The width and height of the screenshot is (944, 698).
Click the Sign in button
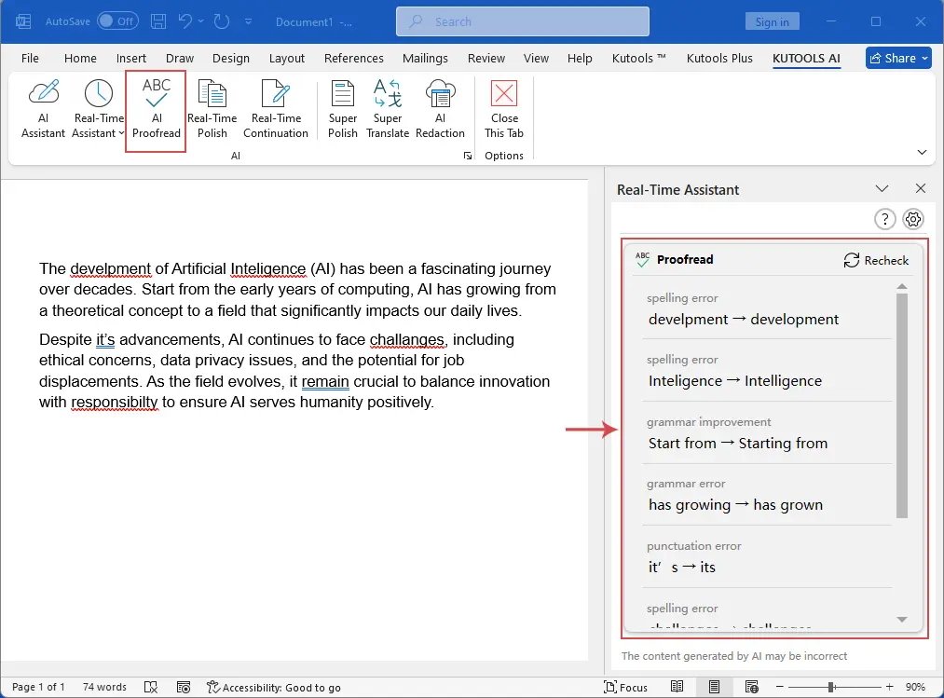(x=772, y=21)
